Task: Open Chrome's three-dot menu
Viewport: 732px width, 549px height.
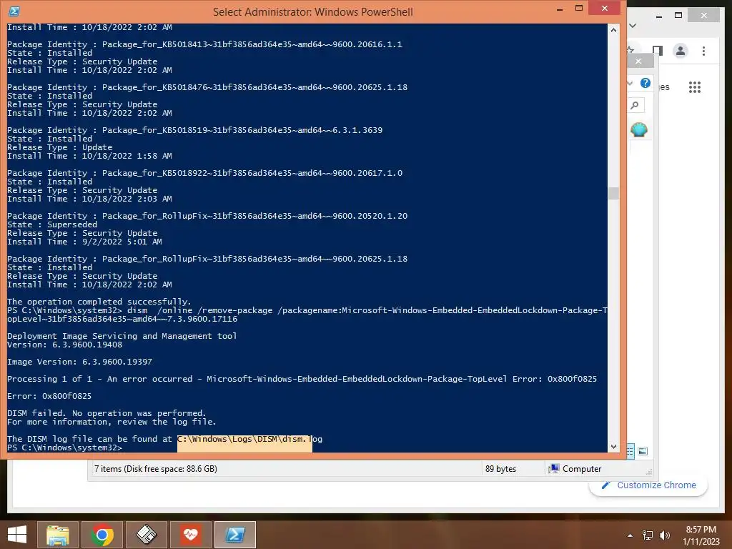Action: tap(703, 51)
